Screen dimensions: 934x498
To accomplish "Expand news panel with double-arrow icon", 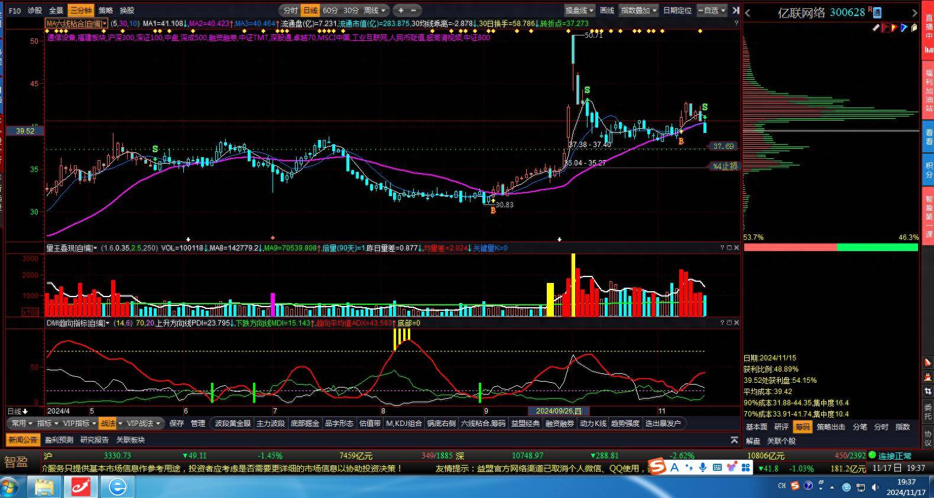I will 735,440.
